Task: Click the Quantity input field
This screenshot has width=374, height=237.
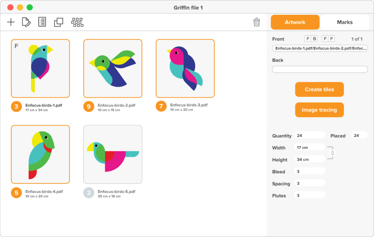Action: (310, 135)
